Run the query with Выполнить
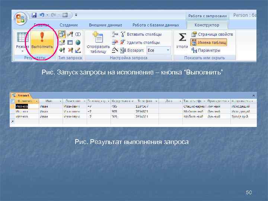The image size is (268, 201). (42, 42)
